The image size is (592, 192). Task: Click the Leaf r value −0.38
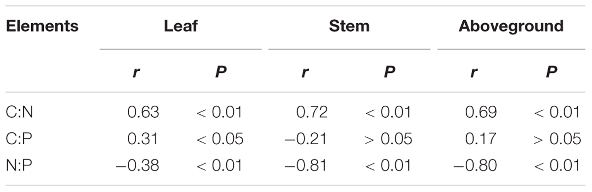(x=137, y=165)
